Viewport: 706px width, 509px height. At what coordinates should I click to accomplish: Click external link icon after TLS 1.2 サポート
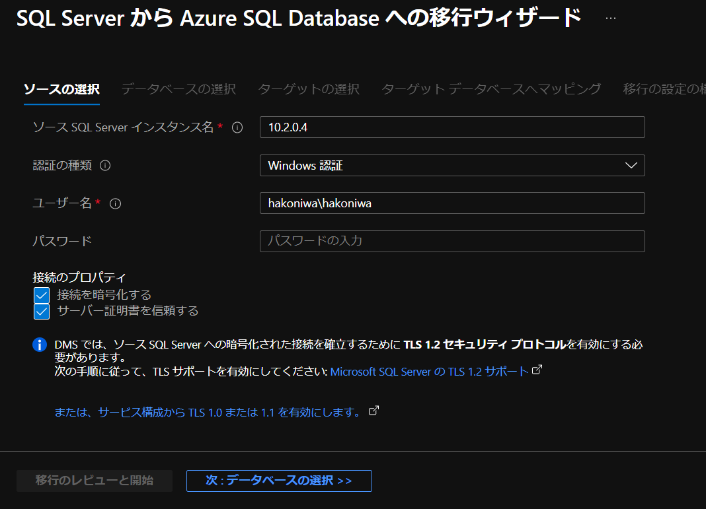537,370
